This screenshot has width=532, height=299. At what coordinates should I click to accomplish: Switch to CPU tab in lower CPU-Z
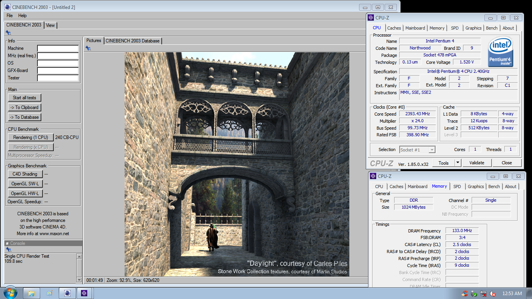(x=379, y=186)
